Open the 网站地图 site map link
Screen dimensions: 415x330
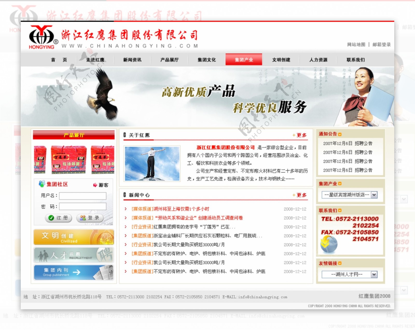click(x=356, y=45)
